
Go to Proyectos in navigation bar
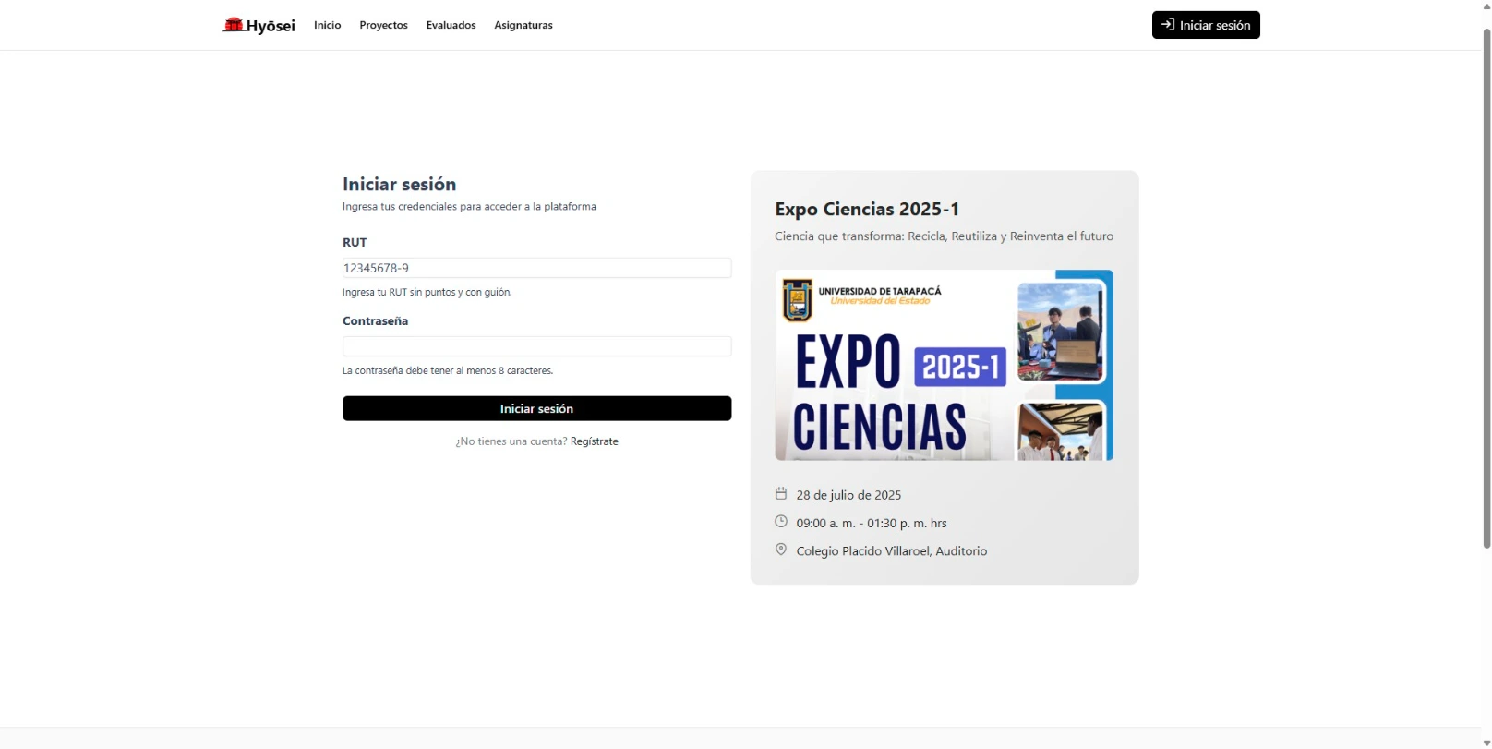click(383, 25)
